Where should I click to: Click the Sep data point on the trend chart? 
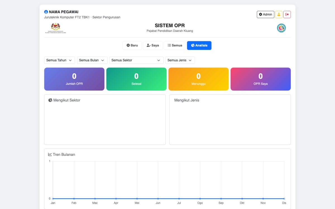pos(221,199)
